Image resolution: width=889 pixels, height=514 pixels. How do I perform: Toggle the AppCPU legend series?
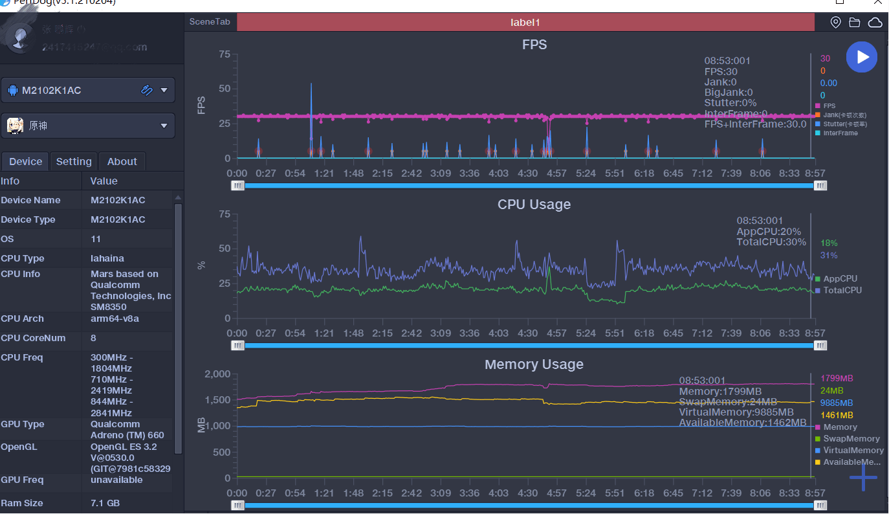coord(835,278)
